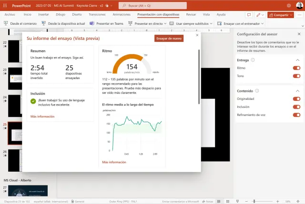
Task: Start presentation with Desde el comienzo
Action: (20, 23)
